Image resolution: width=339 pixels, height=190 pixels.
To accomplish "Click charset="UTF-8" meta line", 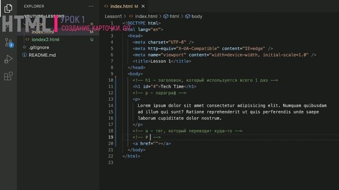I will tap(163, 42).
